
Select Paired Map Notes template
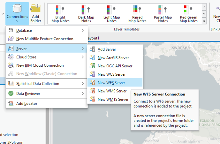click(137, 14)
